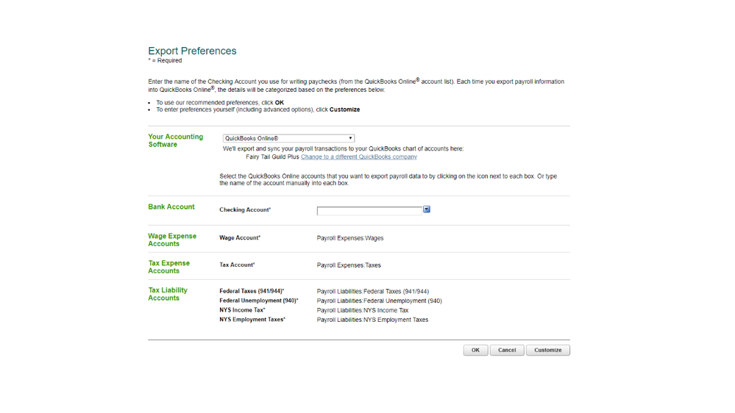Click the Export Preferences page heading
The image size is (735, 413).
click(x=192, y=51)
